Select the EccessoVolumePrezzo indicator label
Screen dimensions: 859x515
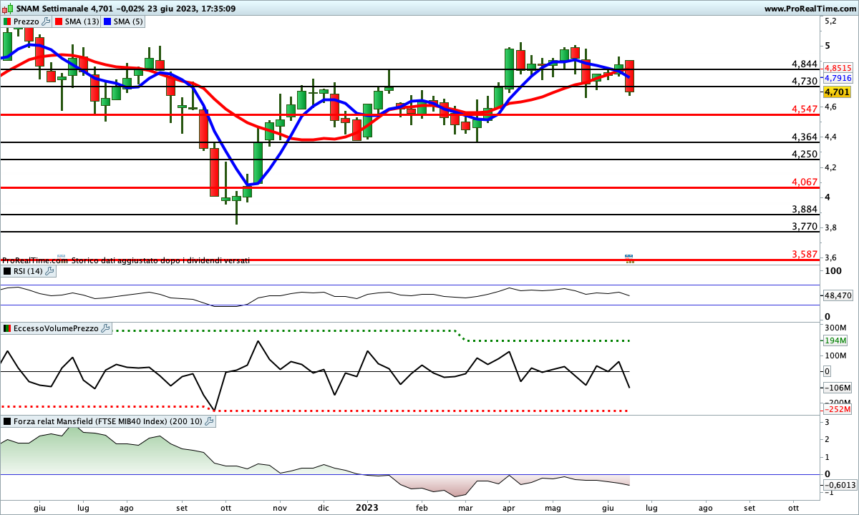point(57,328)
